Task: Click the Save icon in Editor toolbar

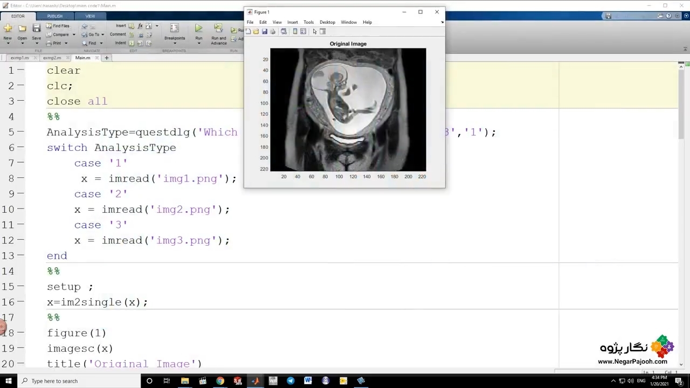Action: click(x=36, y=29)
